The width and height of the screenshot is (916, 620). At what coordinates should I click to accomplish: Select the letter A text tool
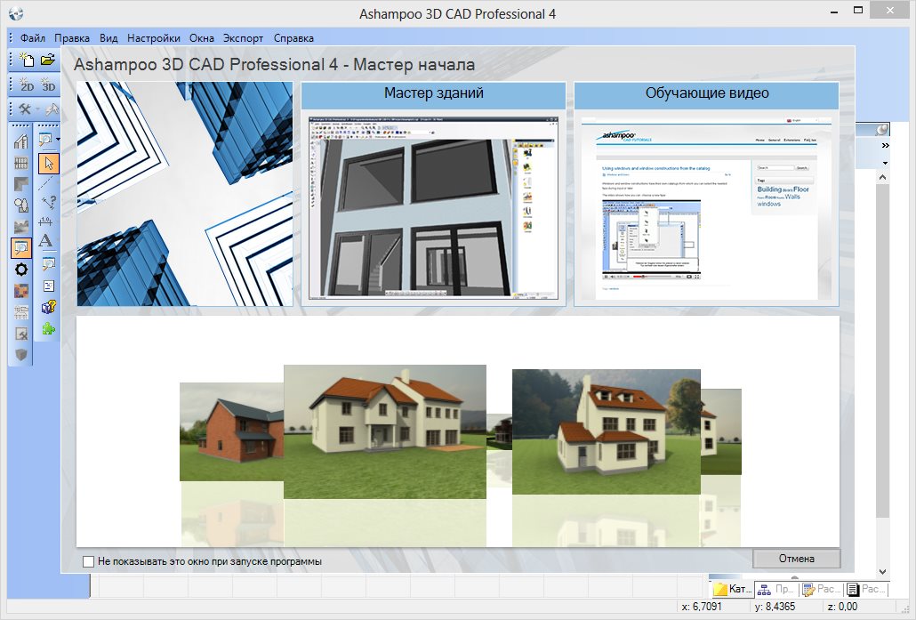45,241
